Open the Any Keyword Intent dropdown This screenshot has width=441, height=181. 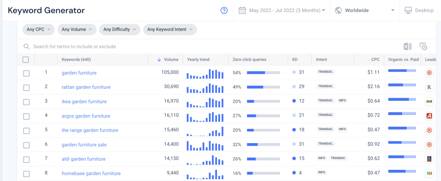click(x=170, y=30)
